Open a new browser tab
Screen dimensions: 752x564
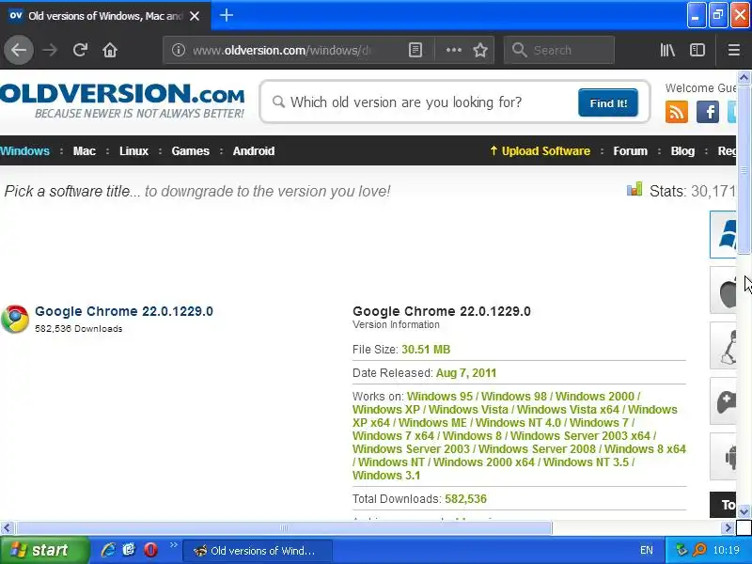point(227,15)
